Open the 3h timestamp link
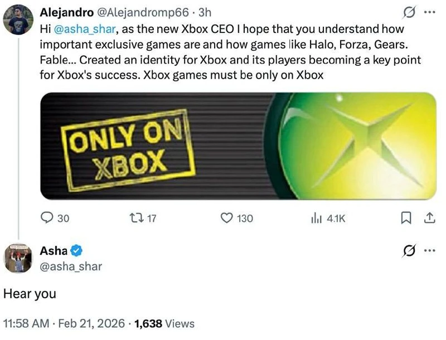The height and width of the screenshot is (340, 446). pos(205,12)
